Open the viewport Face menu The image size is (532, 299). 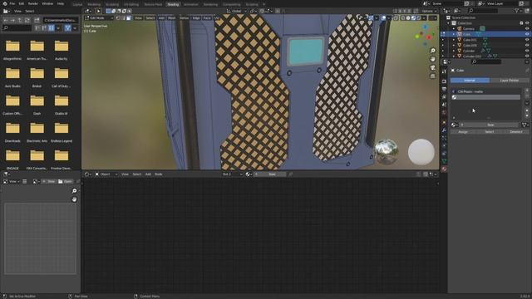point(207,18)
